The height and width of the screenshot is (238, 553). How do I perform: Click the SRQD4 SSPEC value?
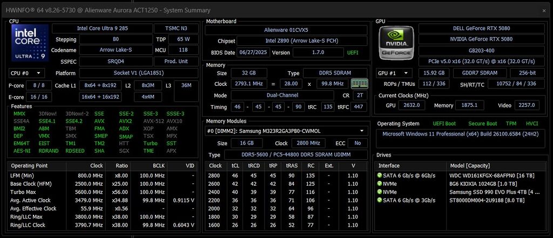pos(116,62)
